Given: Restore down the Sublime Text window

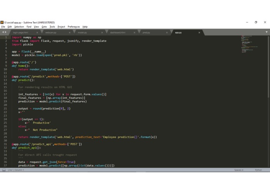Looking at the screenshot, I should click(256, 22).
